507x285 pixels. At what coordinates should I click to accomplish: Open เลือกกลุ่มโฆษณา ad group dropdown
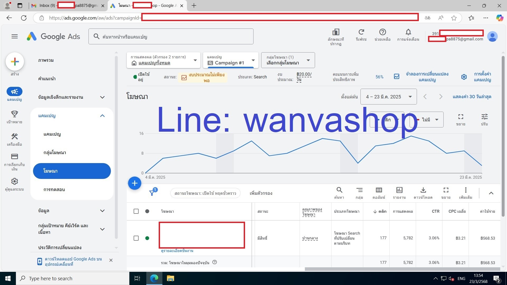288,60
